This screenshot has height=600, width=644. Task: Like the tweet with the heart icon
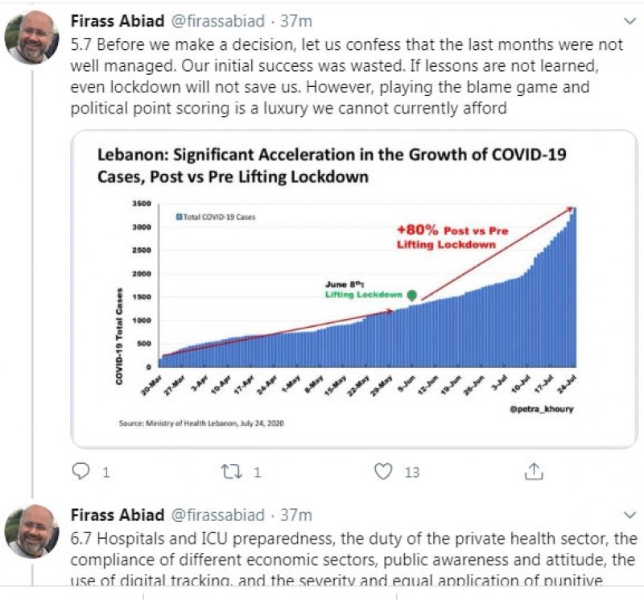pyautogui.click(x=386, y=471)
